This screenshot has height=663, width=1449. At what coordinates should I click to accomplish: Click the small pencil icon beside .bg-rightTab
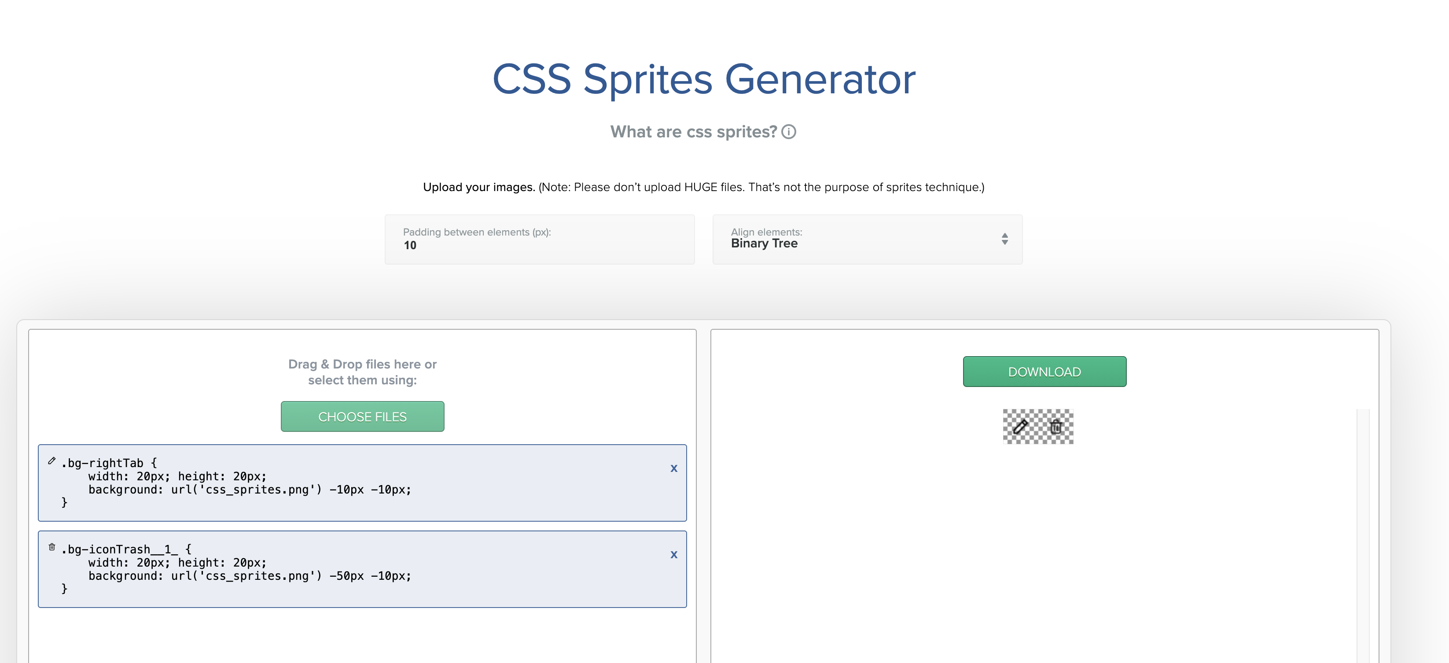(x=52, y=461)
